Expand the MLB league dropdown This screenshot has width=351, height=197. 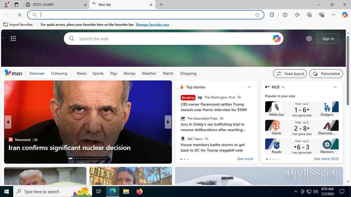(x=283, y=87)
